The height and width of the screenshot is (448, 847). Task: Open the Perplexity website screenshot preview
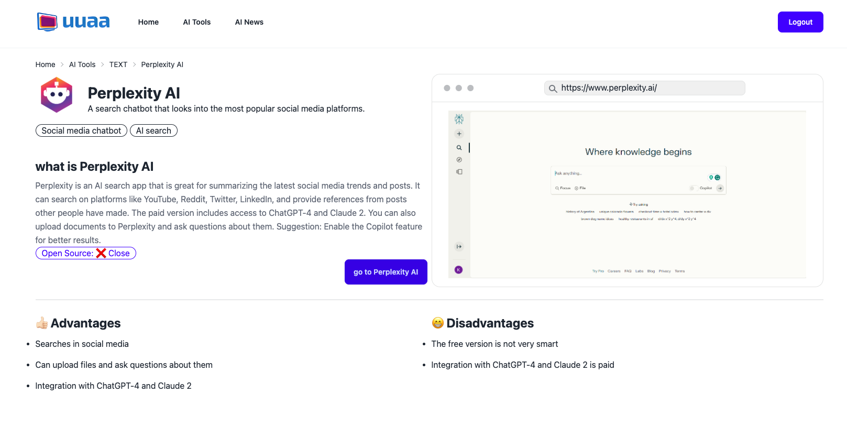(x=627, y=194)
